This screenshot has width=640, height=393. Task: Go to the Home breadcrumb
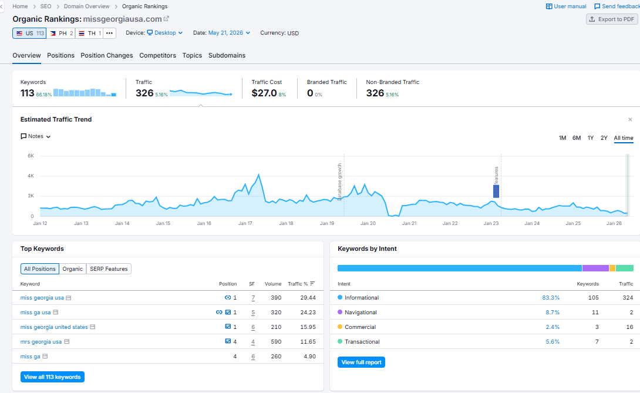tap(20, 6)
